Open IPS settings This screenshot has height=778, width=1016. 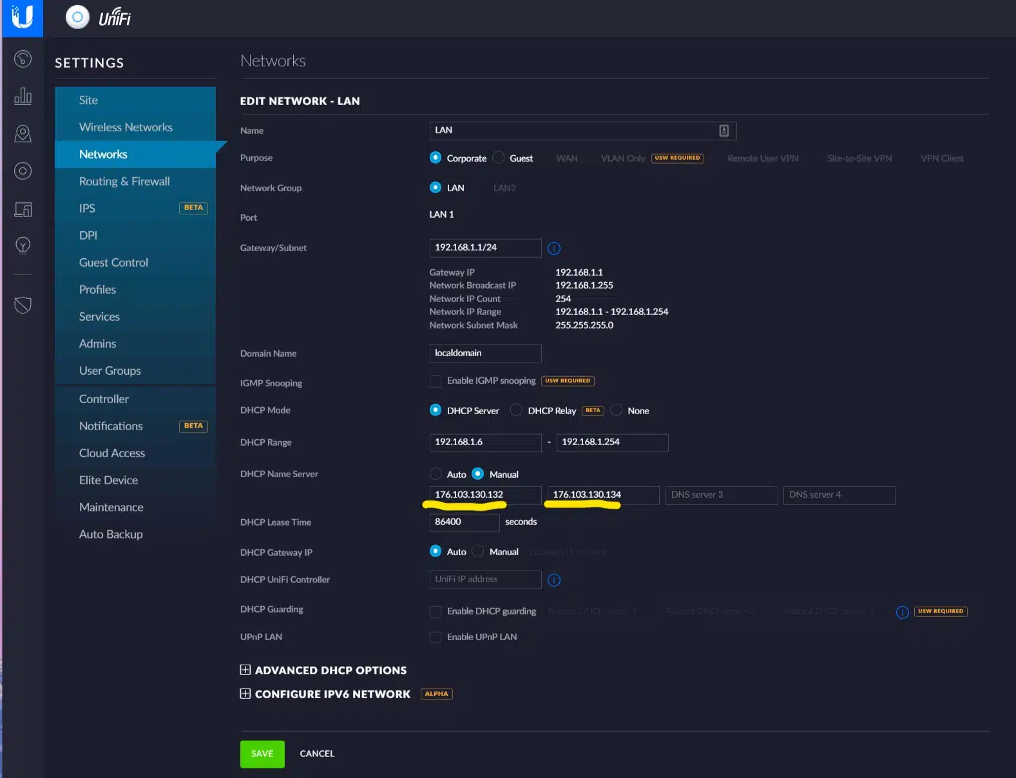coord(135,209)
